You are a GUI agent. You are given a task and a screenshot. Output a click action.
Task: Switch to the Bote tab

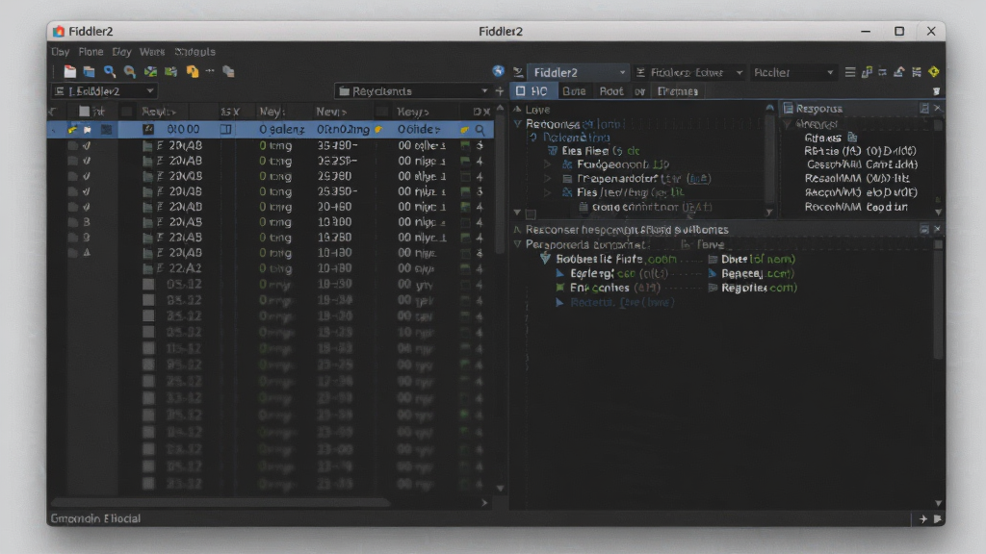(574, 91)
